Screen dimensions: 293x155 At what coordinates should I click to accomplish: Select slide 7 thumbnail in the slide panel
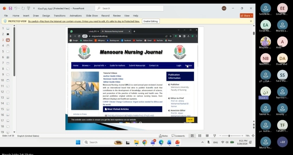coord(8,63)
